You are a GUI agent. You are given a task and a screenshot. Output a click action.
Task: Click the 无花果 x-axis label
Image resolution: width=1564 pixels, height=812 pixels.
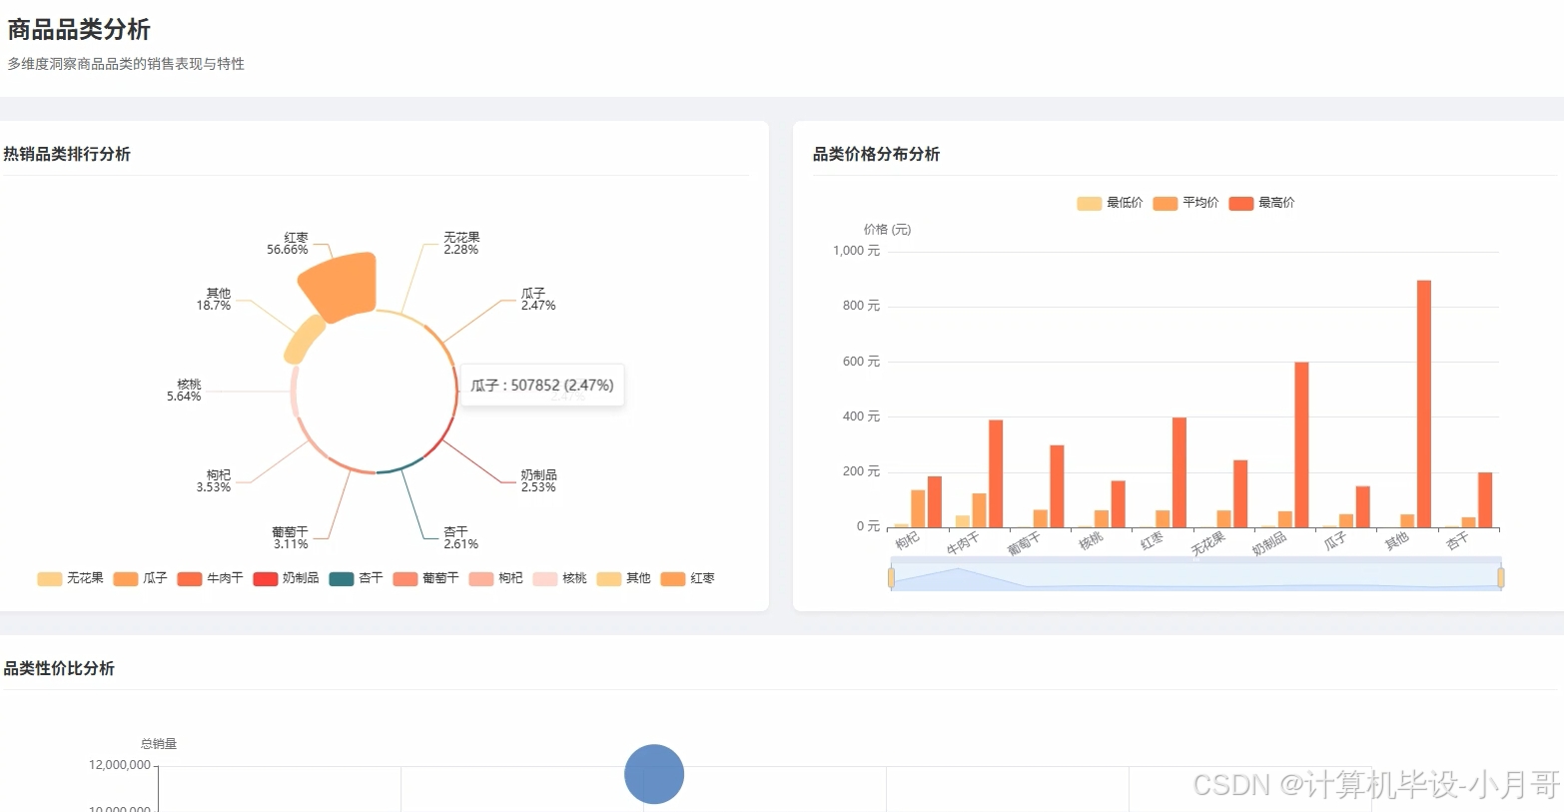point(1208,543)
